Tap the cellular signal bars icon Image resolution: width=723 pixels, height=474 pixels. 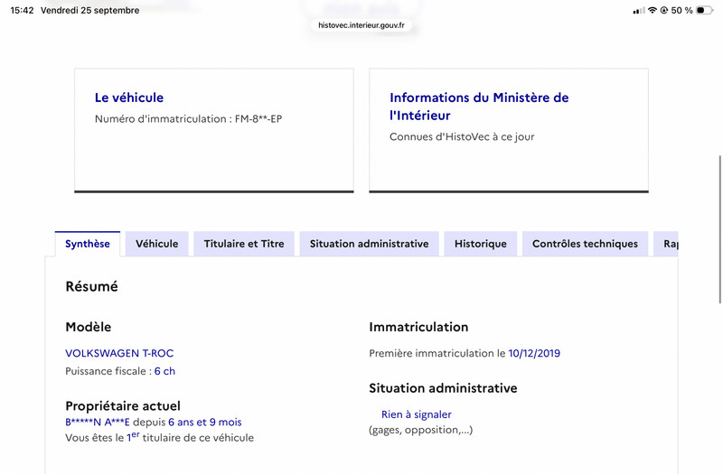click(x=639, y=10)
